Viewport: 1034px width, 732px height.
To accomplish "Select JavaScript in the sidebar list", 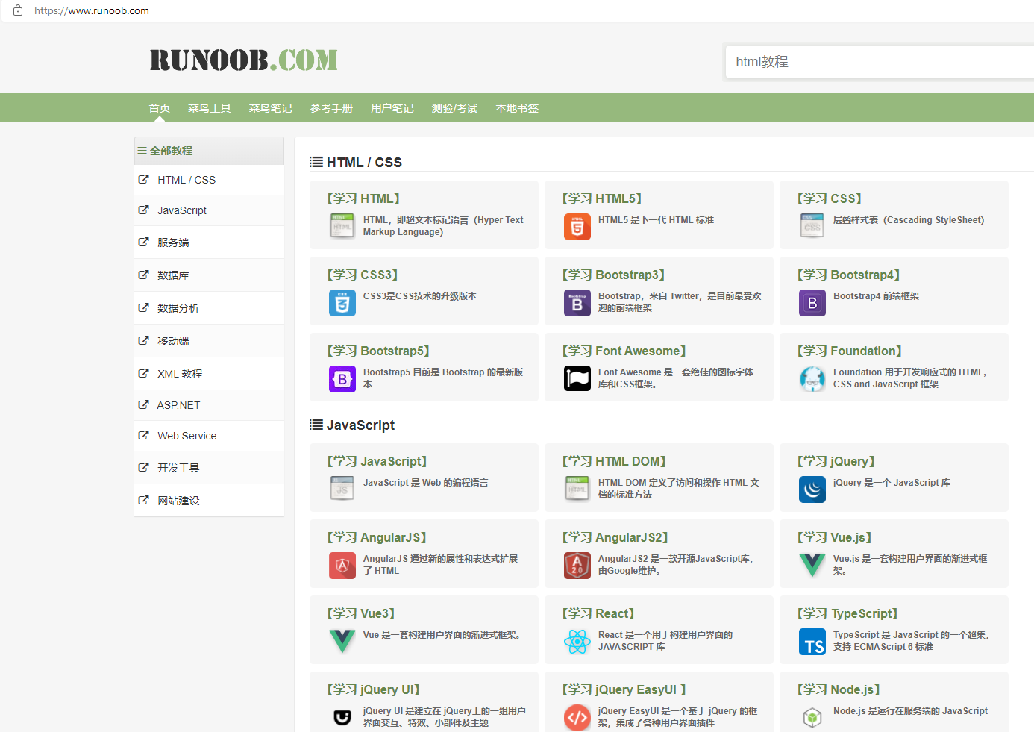I will pos(209,210).
